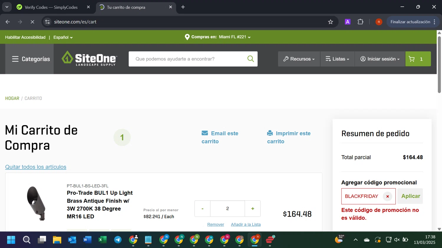Click SKU text PT-BUL1-BS-LED-3FL

click(x=88, y=186)
